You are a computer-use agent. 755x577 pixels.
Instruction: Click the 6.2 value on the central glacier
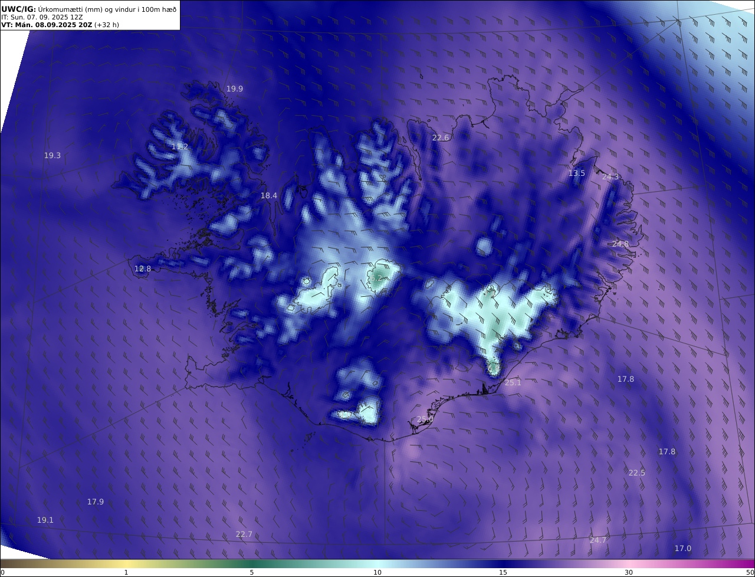(377, 277)
